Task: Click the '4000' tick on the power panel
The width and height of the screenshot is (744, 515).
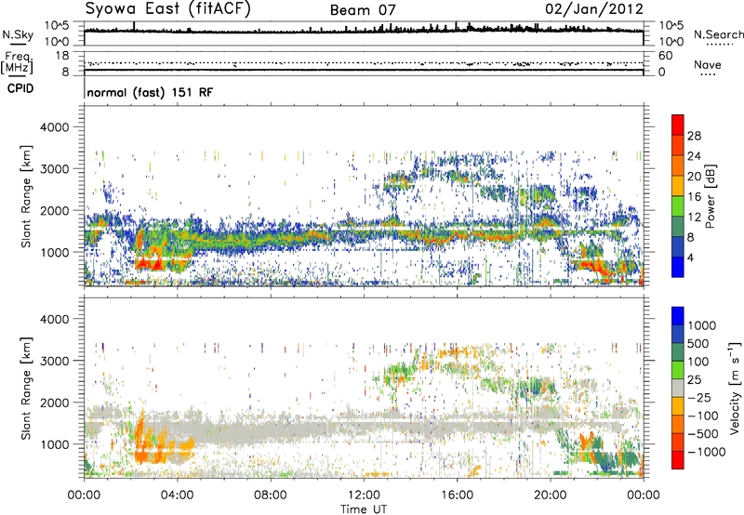Action: (55, 127)
